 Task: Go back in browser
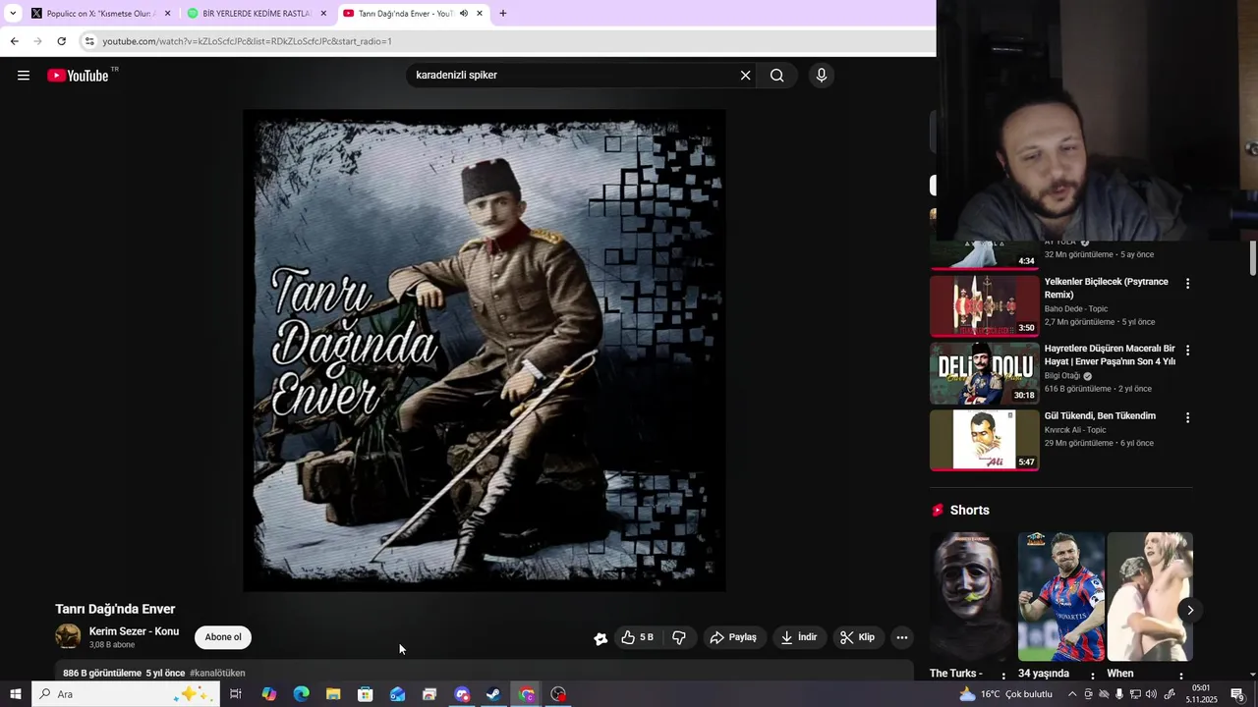14,41
